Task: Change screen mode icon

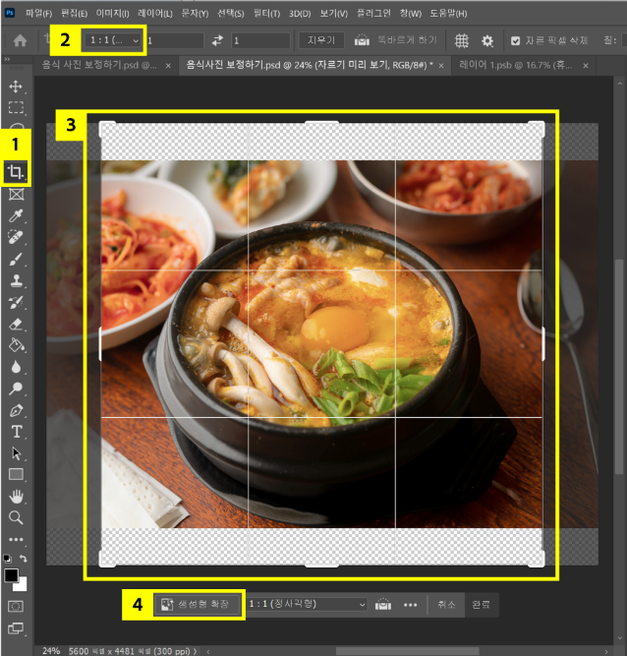Action: [16, 627]
